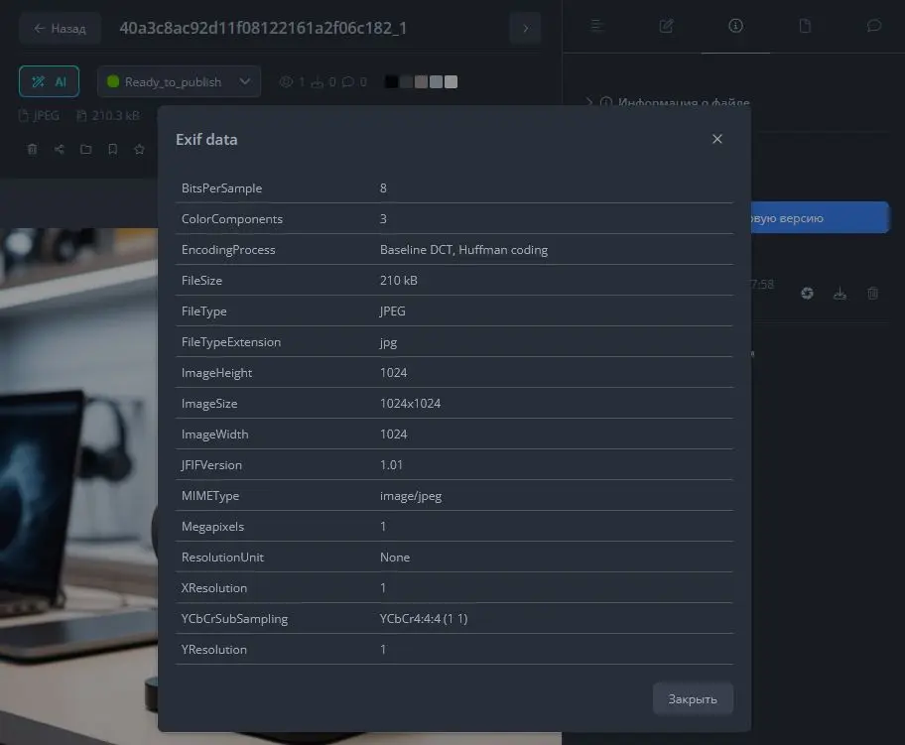
Task: Click the Закрыть button
Action: pos(692,698)
